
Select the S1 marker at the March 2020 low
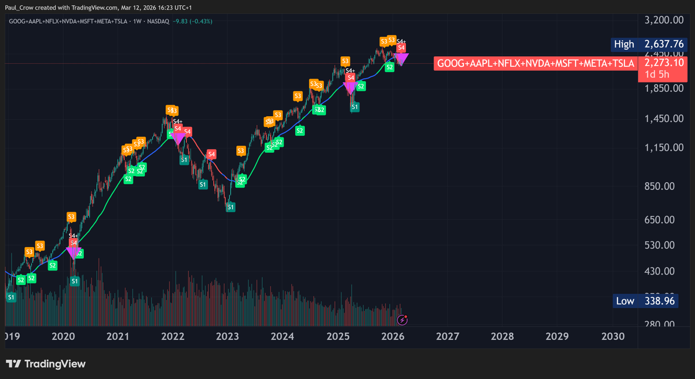click(74, 281)
